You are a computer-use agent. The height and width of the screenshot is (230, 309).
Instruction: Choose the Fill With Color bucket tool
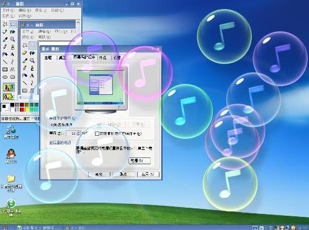click(x=12, y=32)
